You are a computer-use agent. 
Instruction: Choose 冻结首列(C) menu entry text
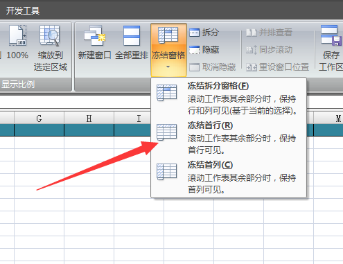(210, 165)
